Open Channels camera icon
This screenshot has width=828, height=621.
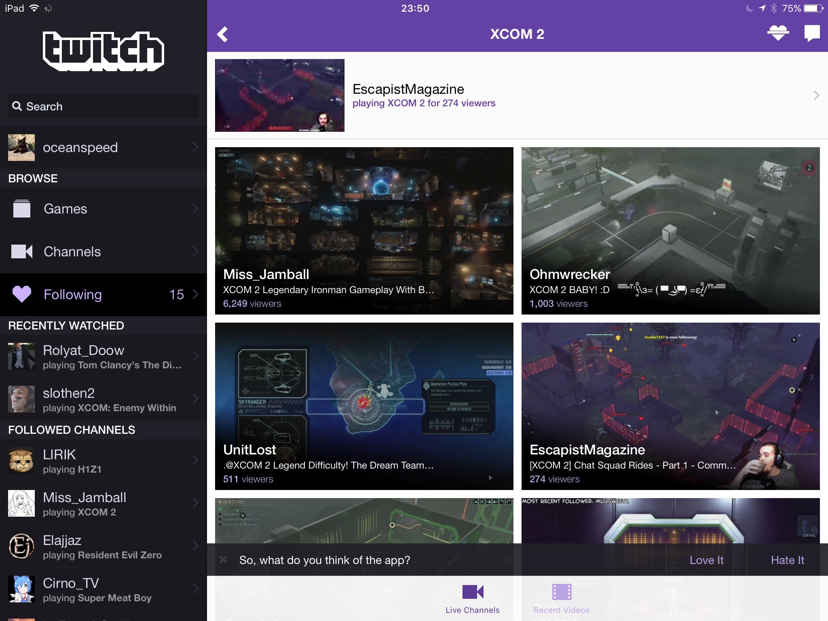(x=22, y=251)
